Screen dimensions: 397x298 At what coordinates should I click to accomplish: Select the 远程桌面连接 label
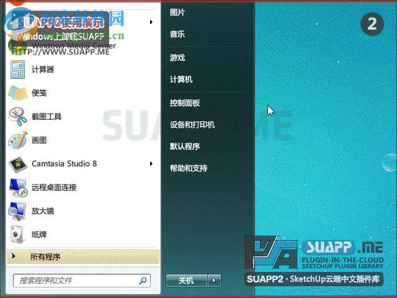point(54,187)
